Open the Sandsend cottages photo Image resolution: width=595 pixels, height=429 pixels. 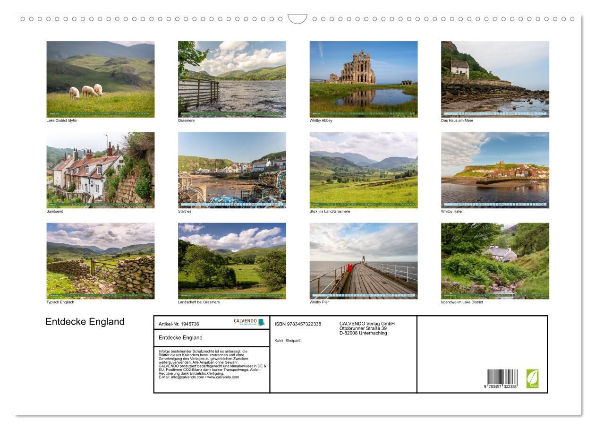(100, 170)
